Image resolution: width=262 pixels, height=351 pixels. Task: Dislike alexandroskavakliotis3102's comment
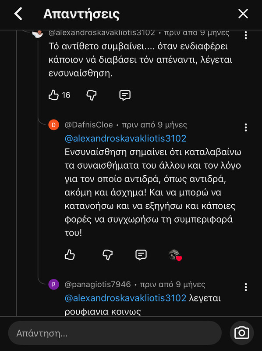pyautogui.click(x=92, y=95)
